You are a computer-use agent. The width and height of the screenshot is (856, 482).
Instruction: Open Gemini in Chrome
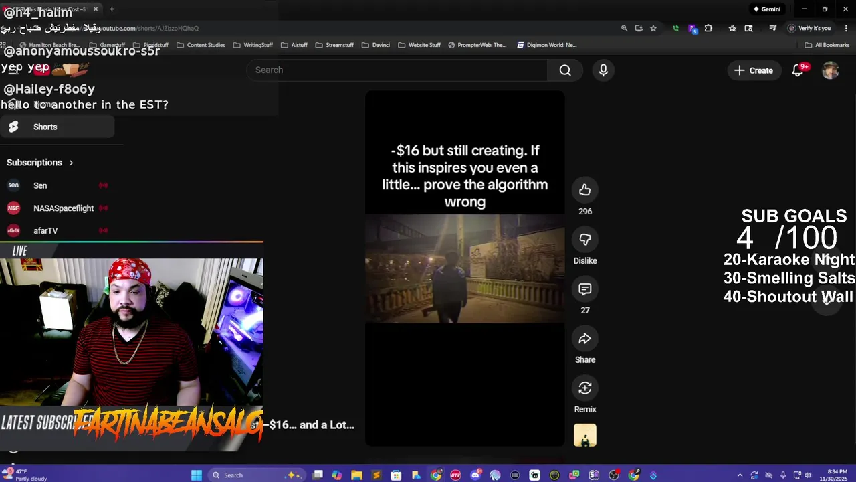[x=766, y=9]
